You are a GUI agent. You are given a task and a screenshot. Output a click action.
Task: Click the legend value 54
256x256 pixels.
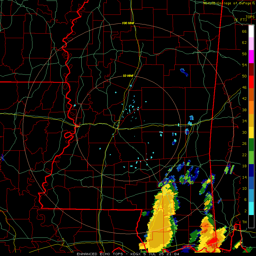pyautogui.click(x=244, y=65)
